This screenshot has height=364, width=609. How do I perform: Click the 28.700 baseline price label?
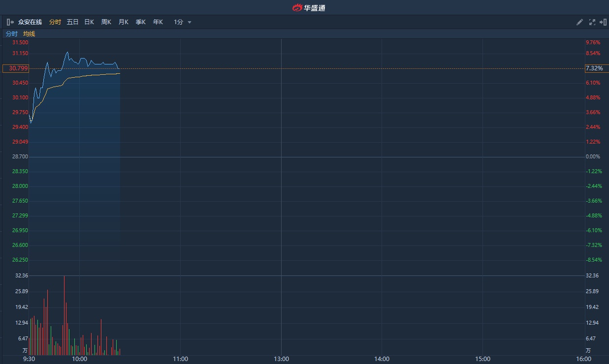[x=20, y=156]
